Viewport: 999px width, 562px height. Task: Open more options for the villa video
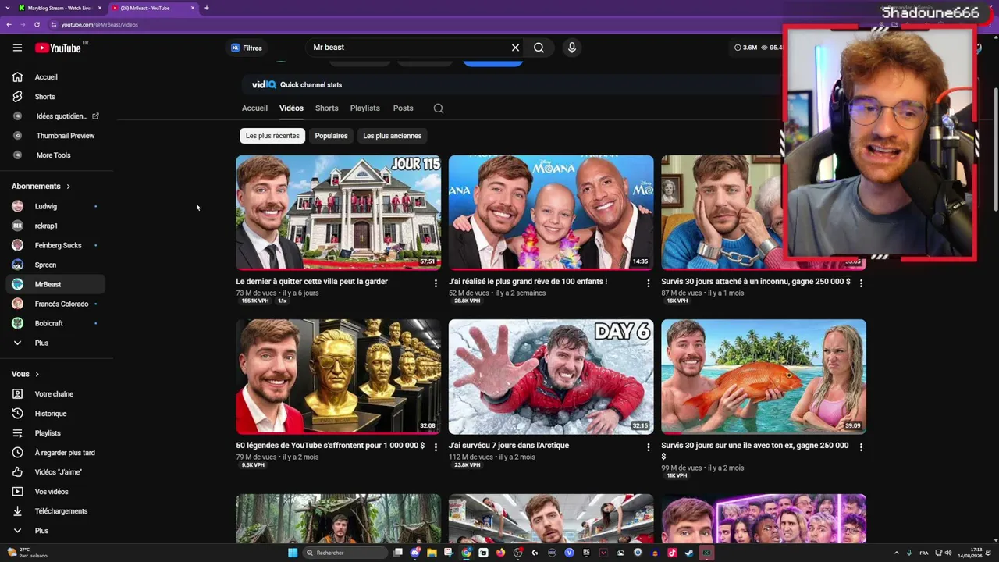pos(436,283)
